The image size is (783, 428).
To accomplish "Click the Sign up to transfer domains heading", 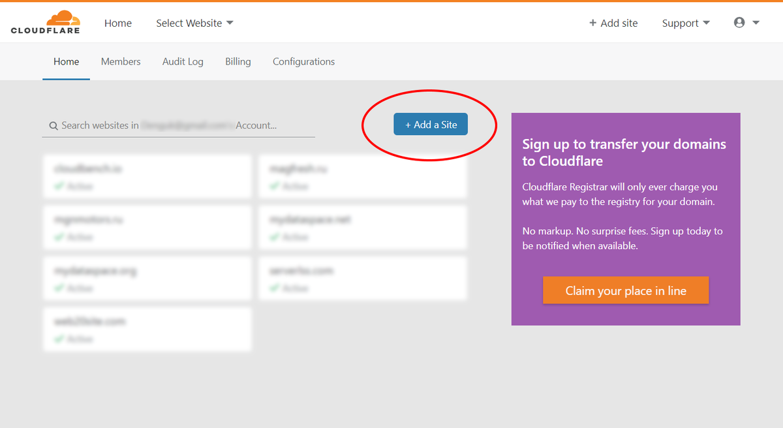I will coord(624,152).
